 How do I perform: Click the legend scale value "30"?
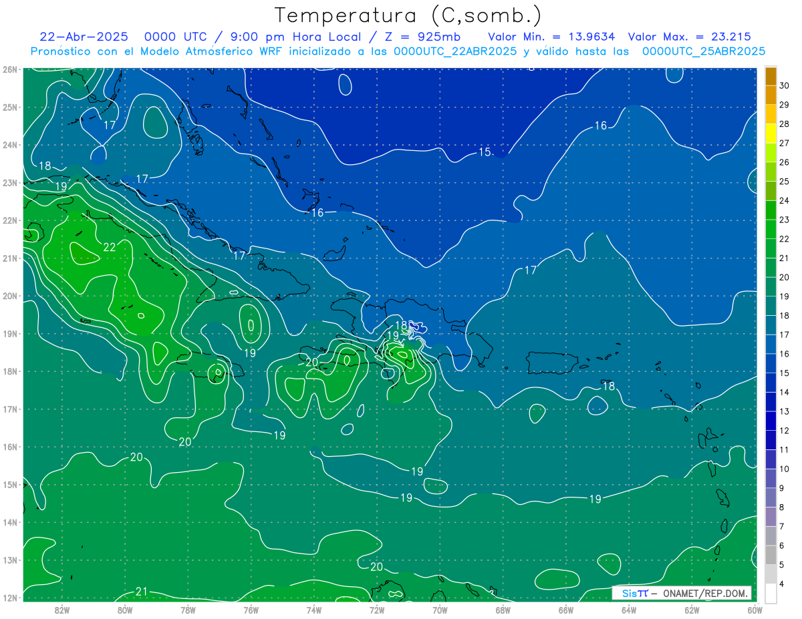coord(784,86)
